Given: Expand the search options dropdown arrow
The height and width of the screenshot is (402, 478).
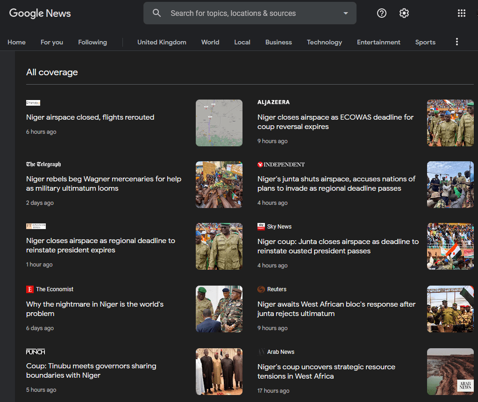Looking at the screenshot, I should pyautogui.click(x=346, y=13).
